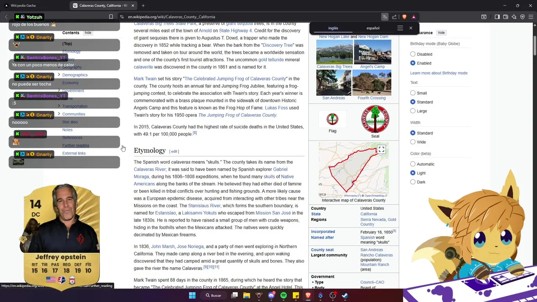Open the Calaveras River link
The image size is (537, 302).
coord(150,169)
